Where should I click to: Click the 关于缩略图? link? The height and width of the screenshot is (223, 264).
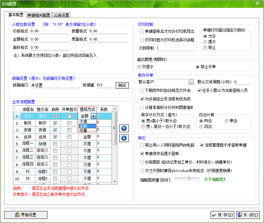click(215, 179)
